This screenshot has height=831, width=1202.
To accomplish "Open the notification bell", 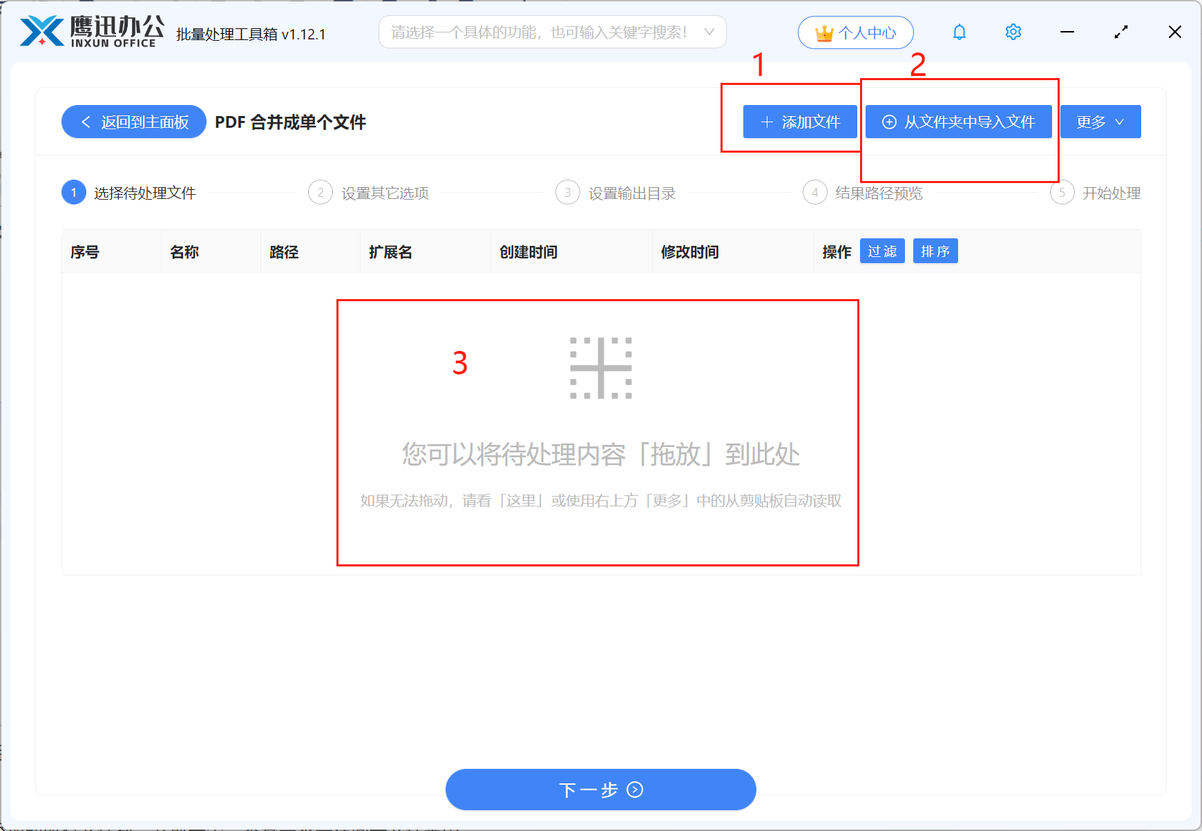I will click(959, 32).
